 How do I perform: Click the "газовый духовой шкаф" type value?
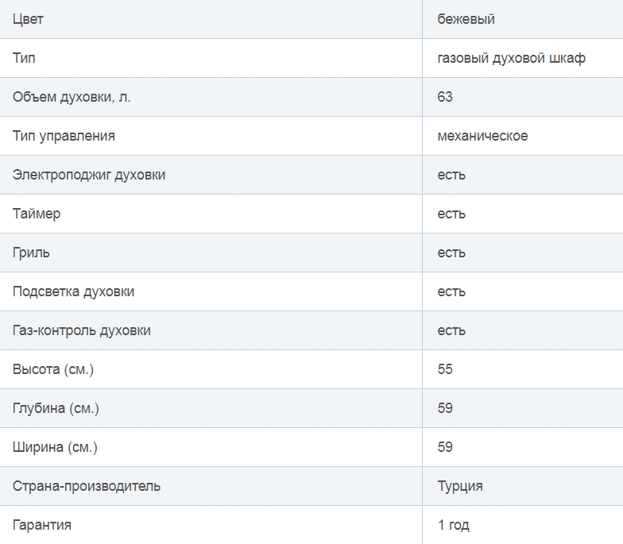pos(511,58)
